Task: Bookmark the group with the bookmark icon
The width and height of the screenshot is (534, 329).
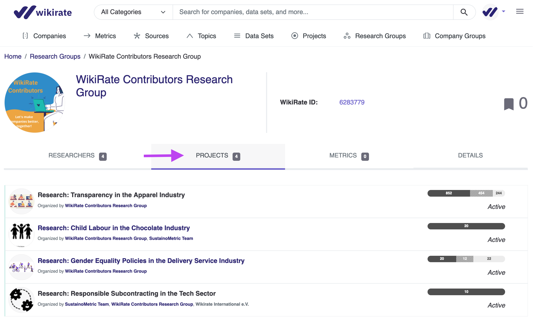Action: click(x=509, y=104)
